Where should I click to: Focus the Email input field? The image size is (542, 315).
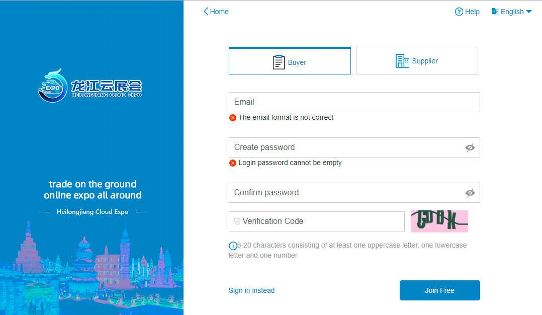pos(354,102)
